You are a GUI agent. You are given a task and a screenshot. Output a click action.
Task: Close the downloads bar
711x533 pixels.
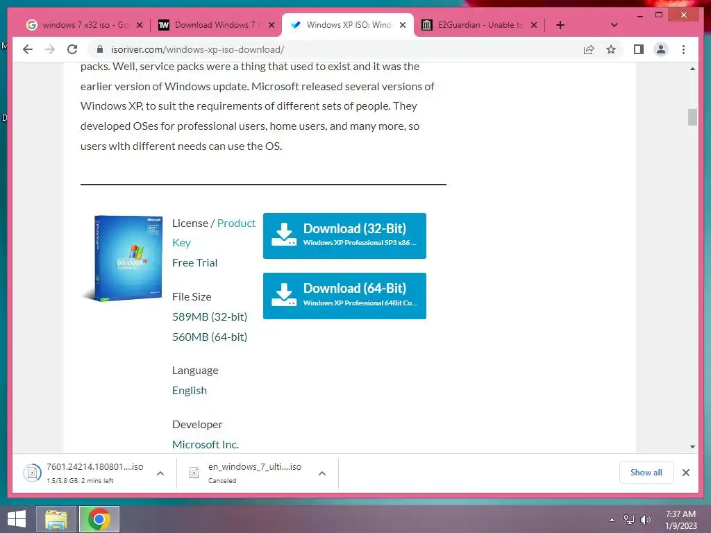coord(685,473)
